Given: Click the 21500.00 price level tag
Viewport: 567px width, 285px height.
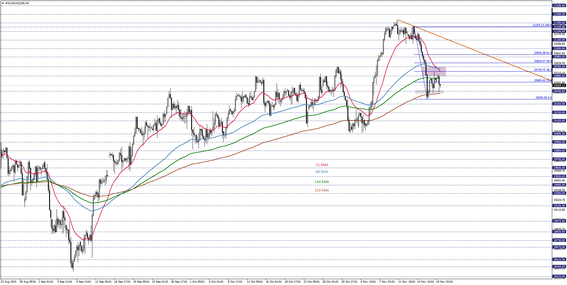Looking at the screenshot, I should 559,6.
